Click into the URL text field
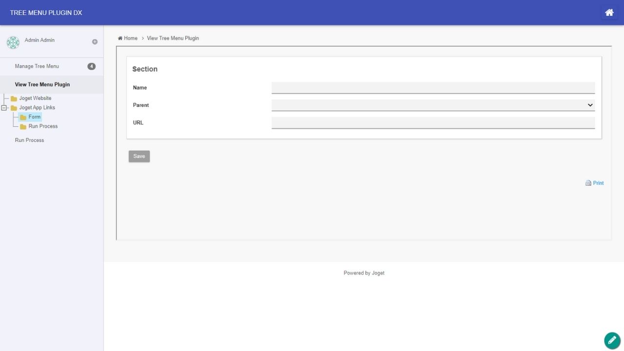Image resolution: width=624 pixels, height=351 pixels. [433, 123]
